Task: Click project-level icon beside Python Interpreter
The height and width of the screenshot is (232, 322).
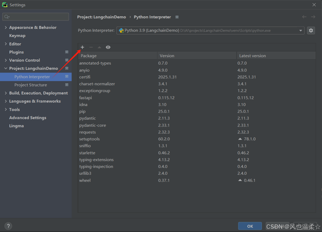Action: (67, 77)
